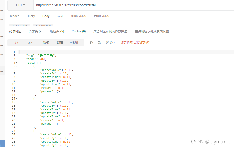The image size is (234, 147).
Task: Click "remark" on line 11
Action: click(x=46, y=88)
